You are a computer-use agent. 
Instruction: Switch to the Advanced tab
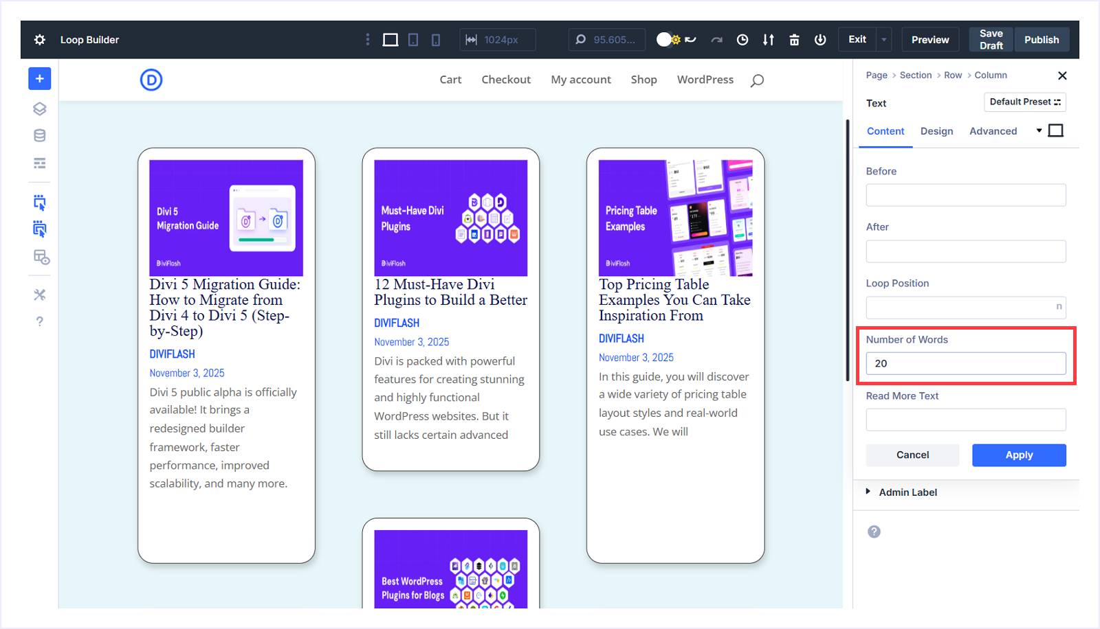pyautogui.click(x=993, y=131)
